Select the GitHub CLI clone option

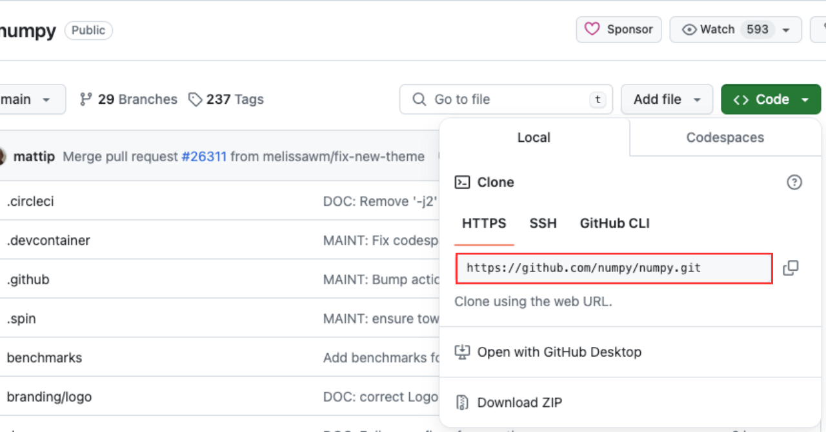click(615, 224)
